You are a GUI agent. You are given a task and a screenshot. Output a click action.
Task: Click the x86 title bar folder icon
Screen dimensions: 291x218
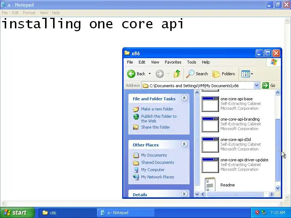pyautogui.click(x=127, y=53)
